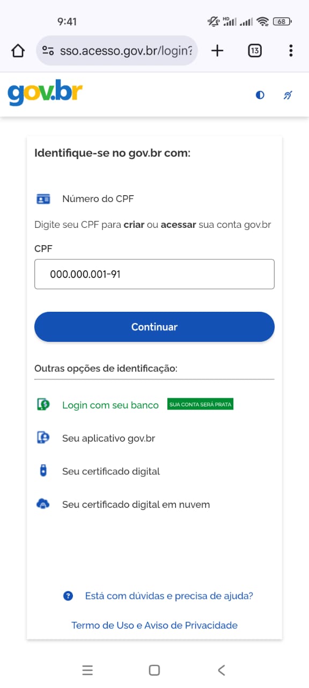Click the CPF number card icon
The height and width of the screenshot is (688, 309).
click(43, 199)
